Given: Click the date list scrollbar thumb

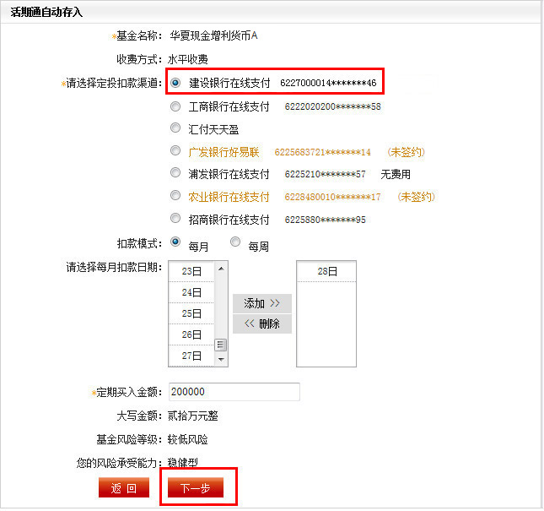Looking at the screenshot, I should (x=221, y=345).
